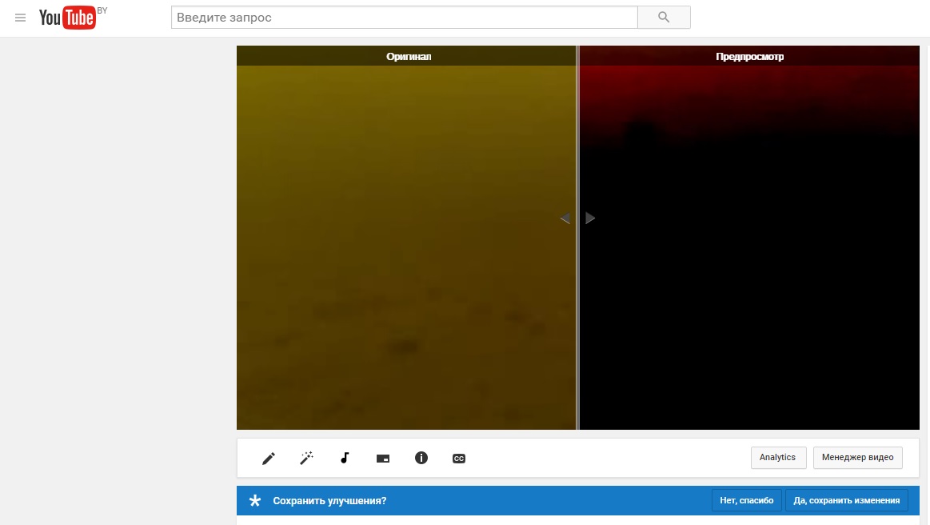Open the pencil info and settings editor
Viewport: 930px width, 525px height.
[269, 459]
